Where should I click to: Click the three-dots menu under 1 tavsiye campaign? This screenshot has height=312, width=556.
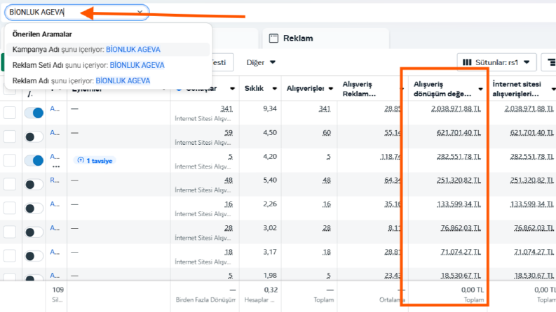[56, 166]
